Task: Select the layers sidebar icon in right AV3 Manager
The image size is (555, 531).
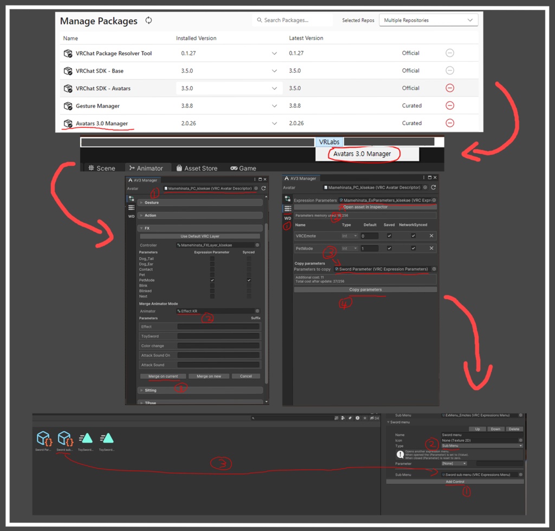Action: [x=288, y=199]
